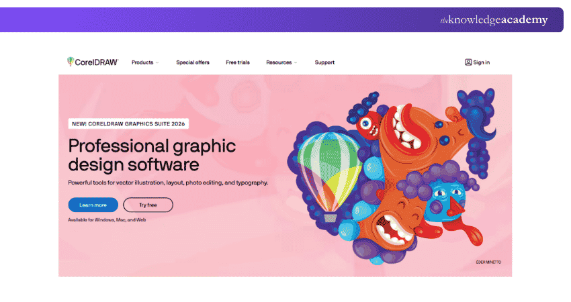
Task: Click The Knowledge Academy logo
Action: coord(494,19)
